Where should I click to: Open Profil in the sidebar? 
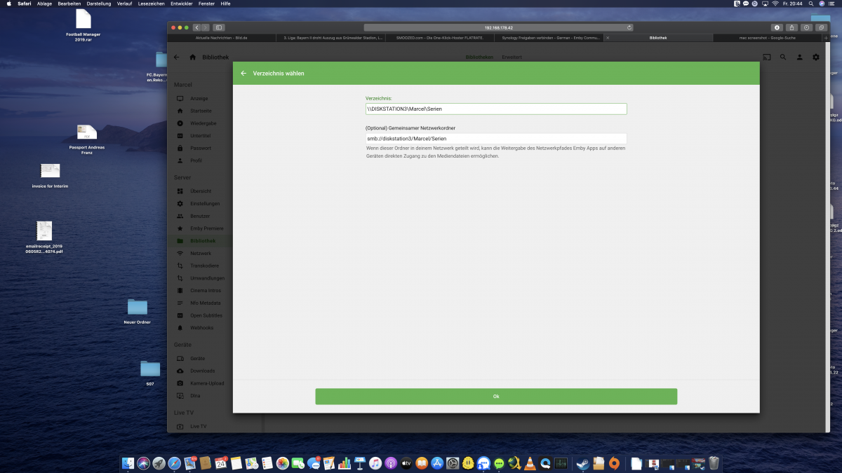(196, 160)
